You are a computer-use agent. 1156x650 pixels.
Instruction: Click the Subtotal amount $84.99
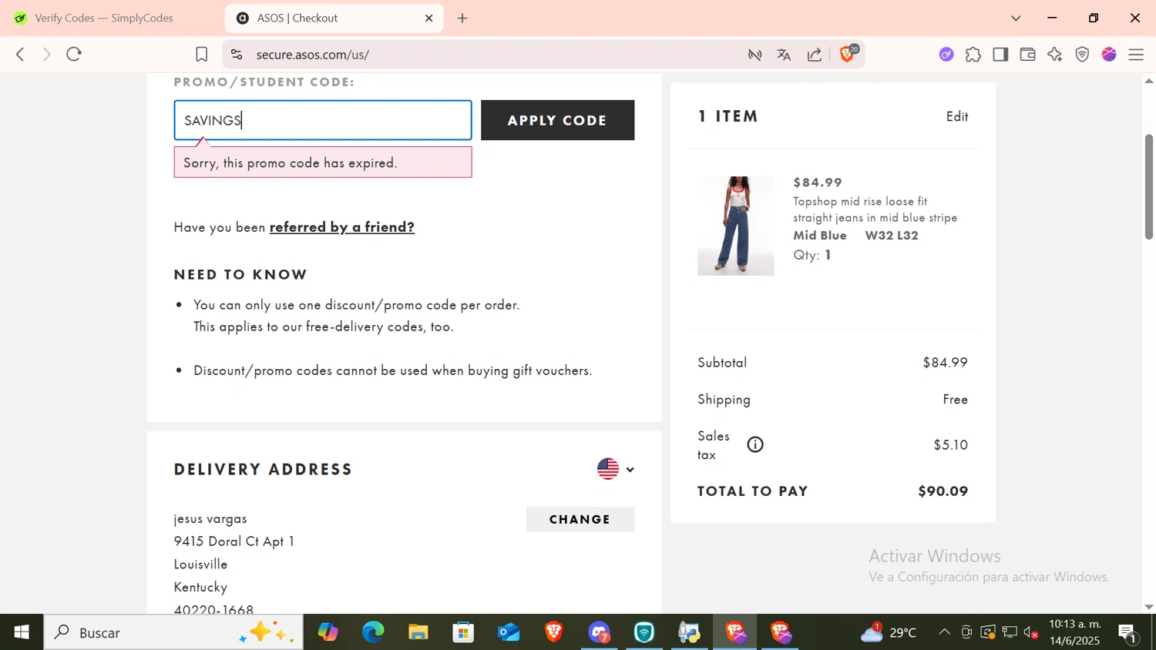tap(945, 362)
